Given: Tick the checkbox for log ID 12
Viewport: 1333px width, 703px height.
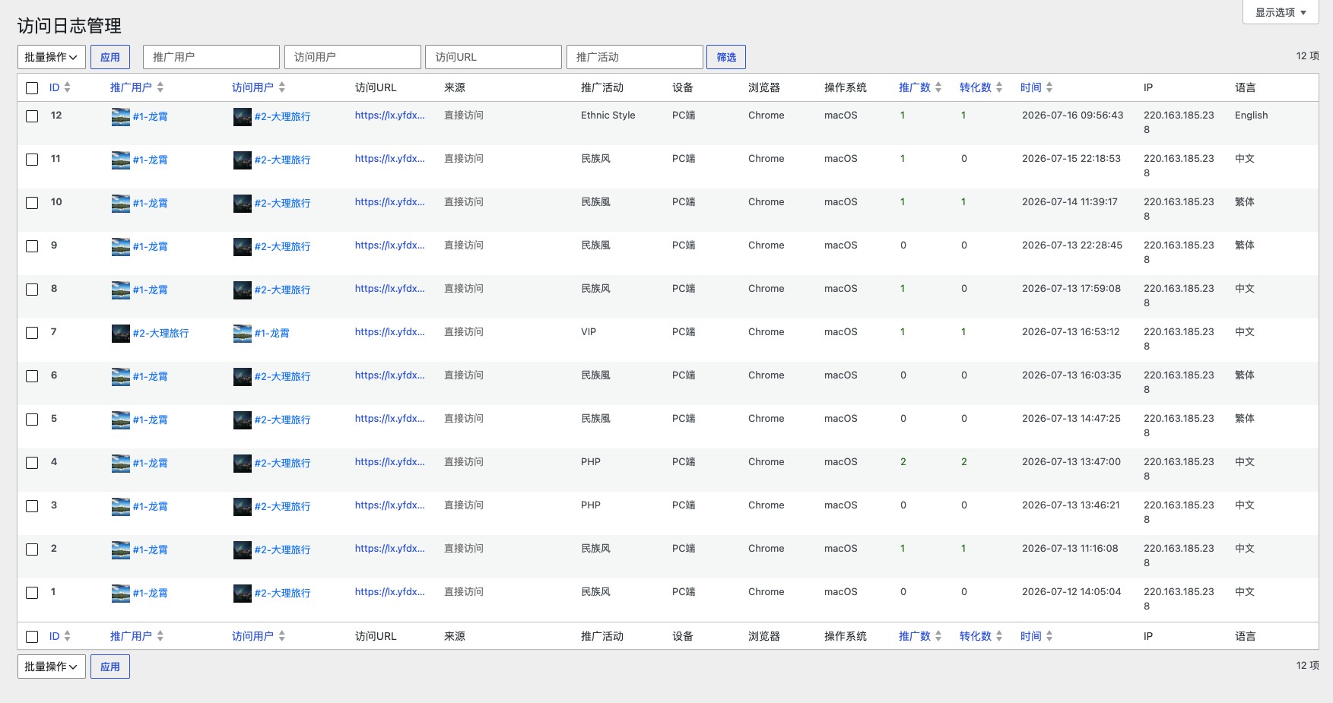Looking at the screenshot, I should (x=32, y=116).
